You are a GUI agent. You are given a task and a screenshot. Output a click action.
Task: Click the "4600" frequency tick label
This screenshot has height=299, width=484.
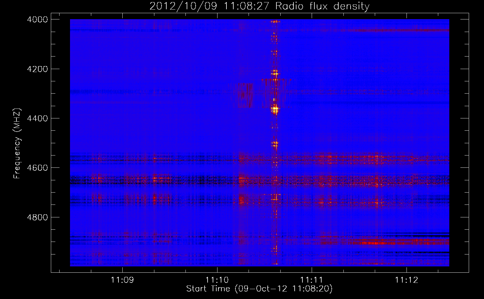[x=37, y=168]
